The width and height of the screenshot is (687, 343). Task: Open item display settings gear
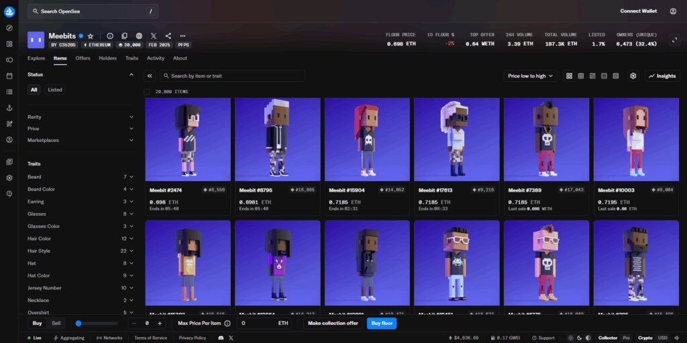633,76
